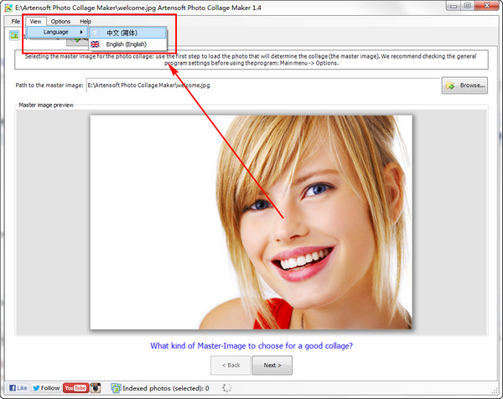Open the Instagram camera icon
The image size is (503, 399).
96,388
